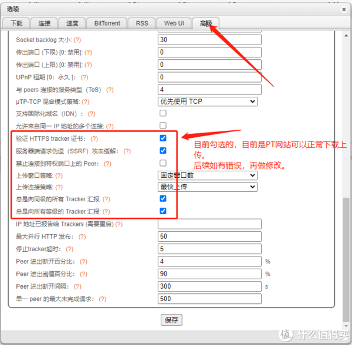Click help (?) for 传出端口 (上限)
Screen dimensions: 352x345
(88, 65)
